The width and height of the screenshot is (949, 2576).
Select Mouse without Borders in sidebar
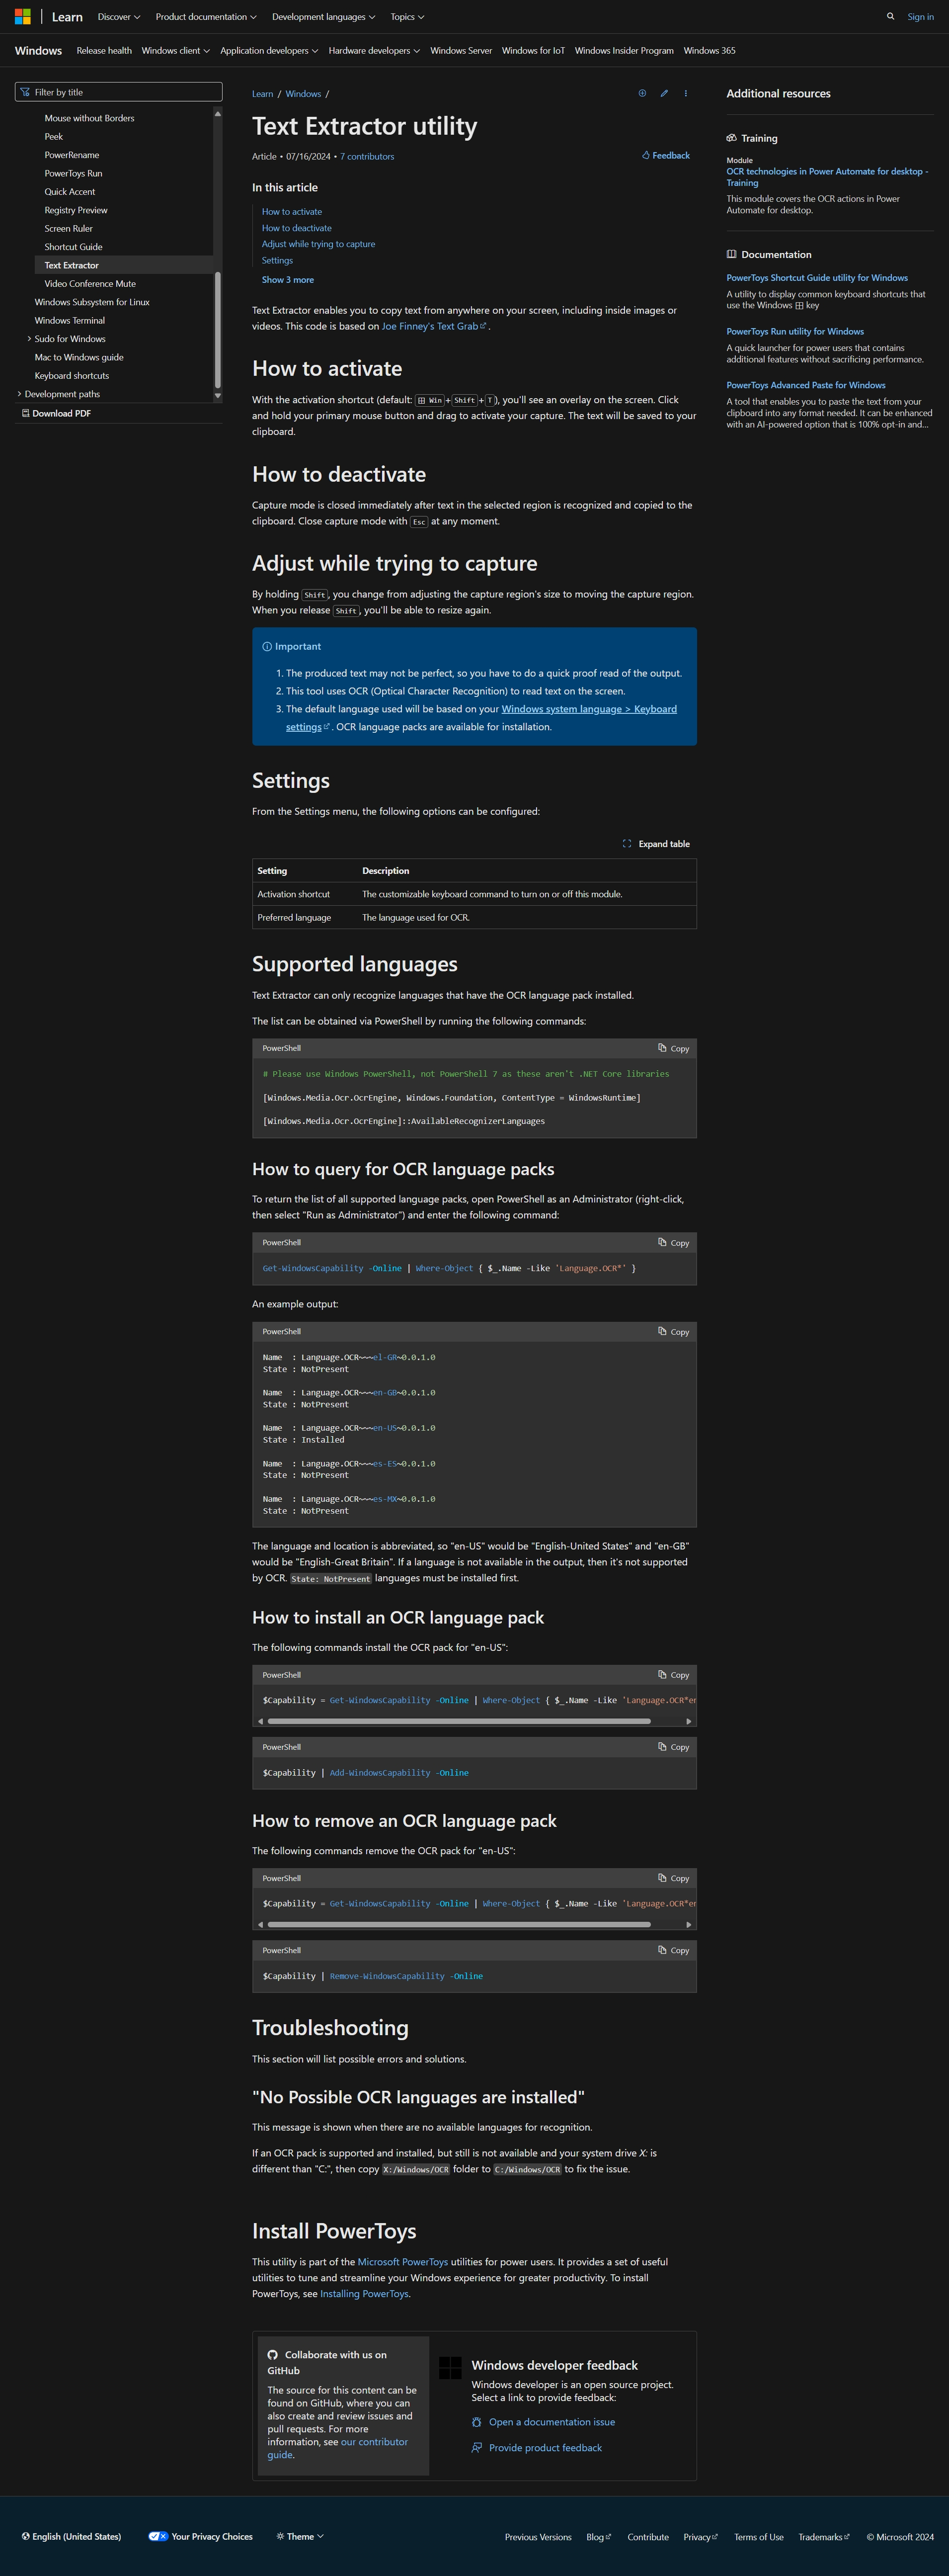(89, 118)
